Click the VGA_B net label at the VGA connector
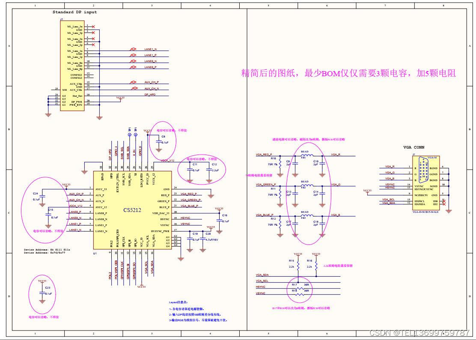This screenshot has width=476, height=340. click(x=390, y=179)
